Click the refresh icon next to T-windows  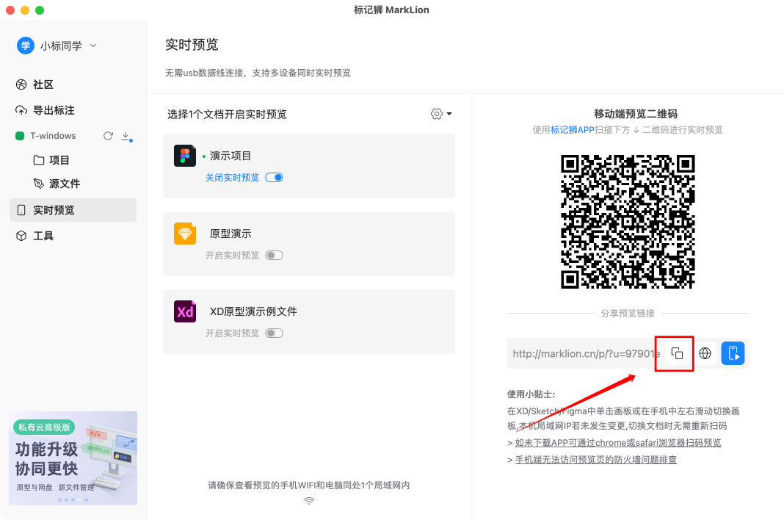tap(108, 135)
